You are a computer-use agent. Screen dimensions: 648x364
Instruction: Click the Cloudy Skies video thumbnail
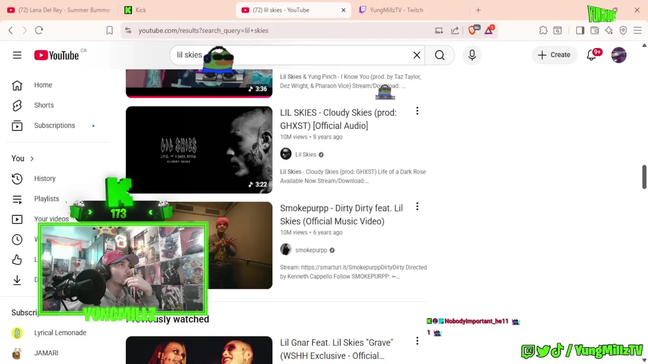pos(199,150)
